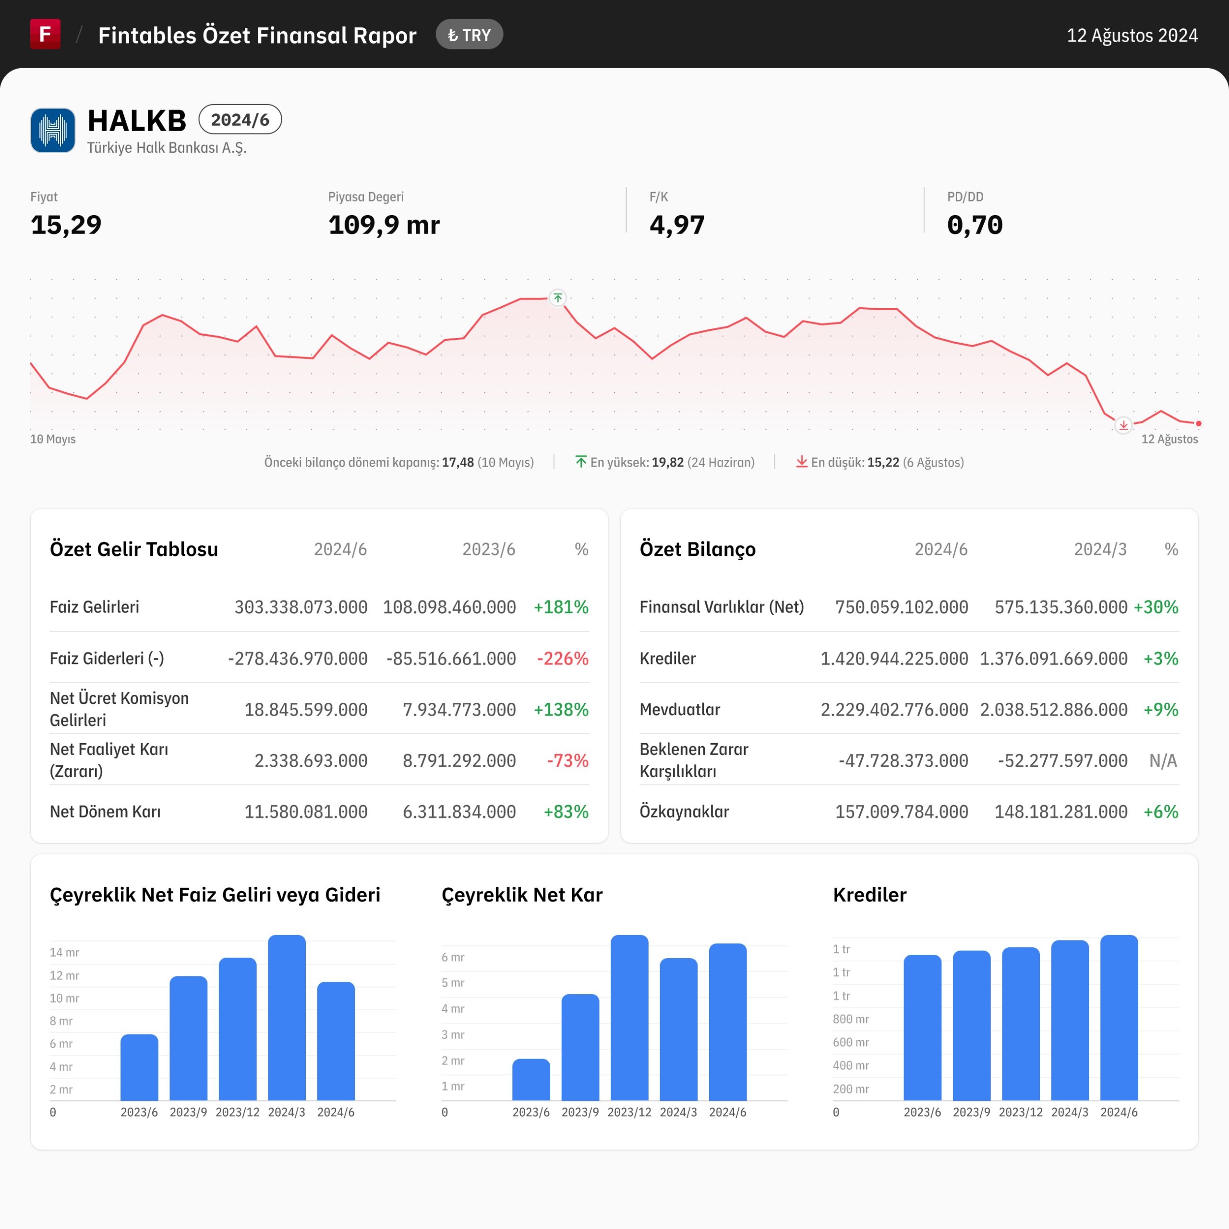The image size is (1229, 1229).
Task: Click the 2023/6 bar in Net Faiz chart
Action: (139, 1067)
